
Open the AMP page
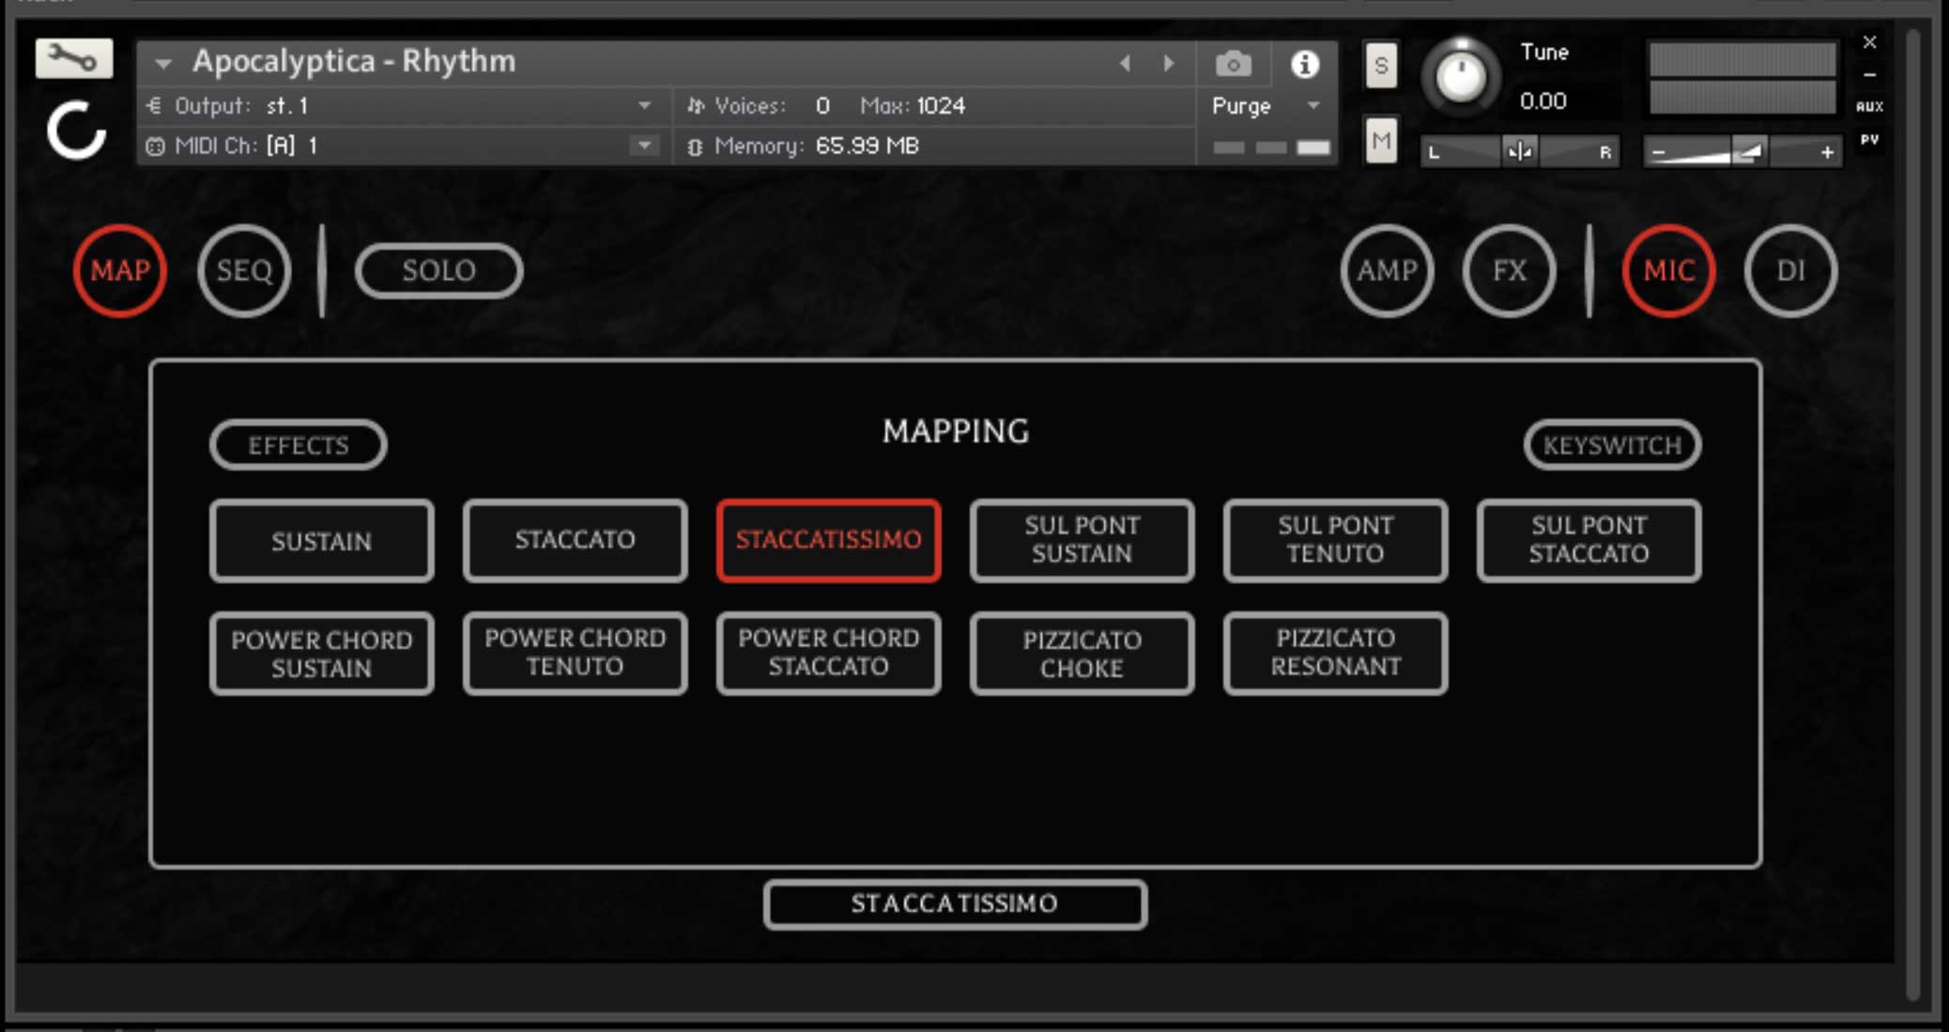pyautogui.click(x=1387, y=270)
